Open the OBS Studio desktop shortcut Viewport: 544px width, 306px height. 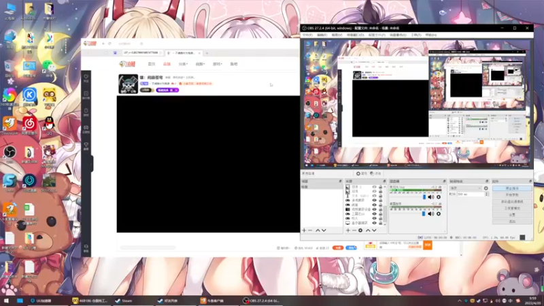point(10,154)
